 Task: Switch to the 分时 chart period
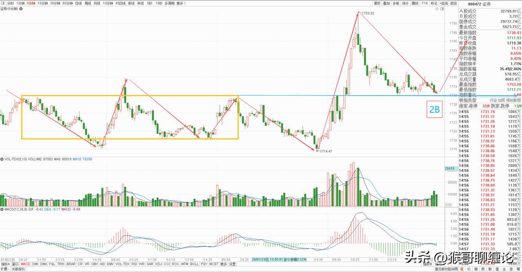coord(11,3)
